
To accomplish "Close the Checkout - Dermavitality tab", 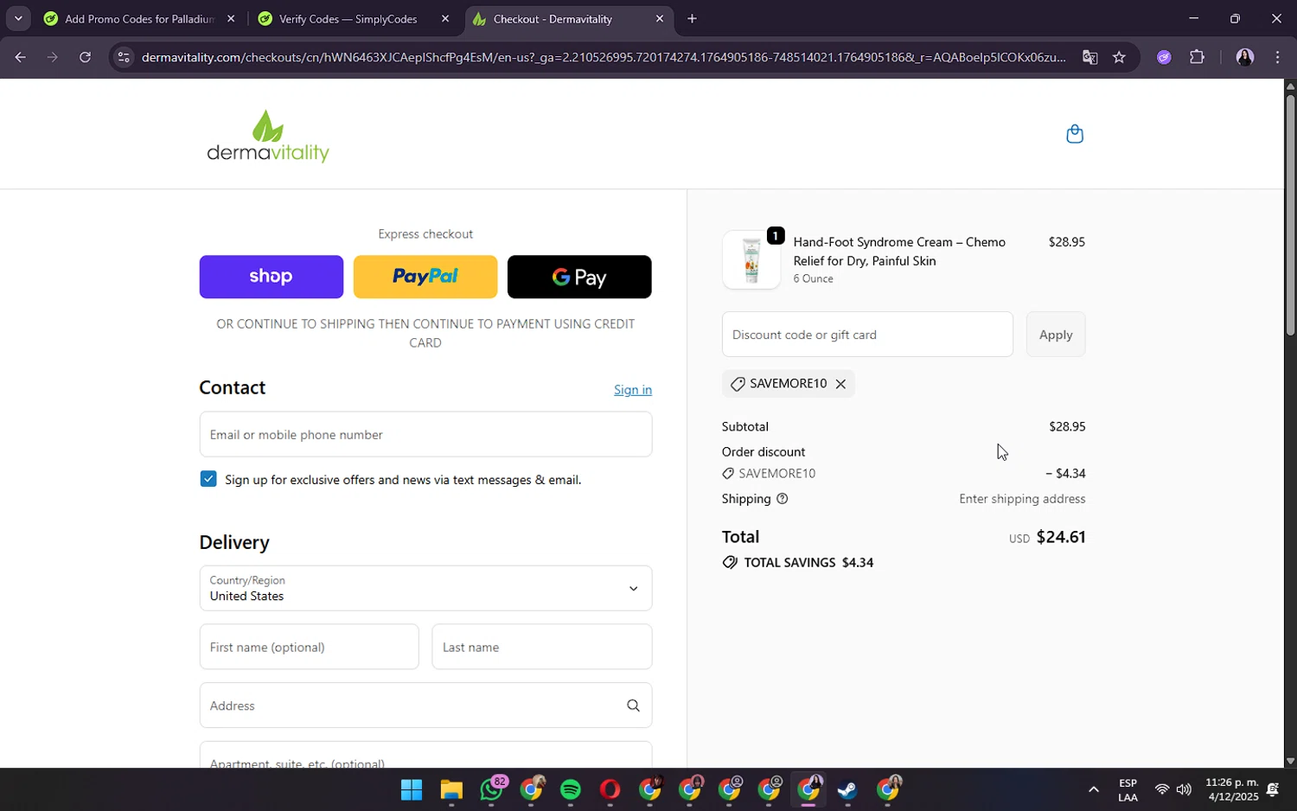I will (x=660, y=18).
